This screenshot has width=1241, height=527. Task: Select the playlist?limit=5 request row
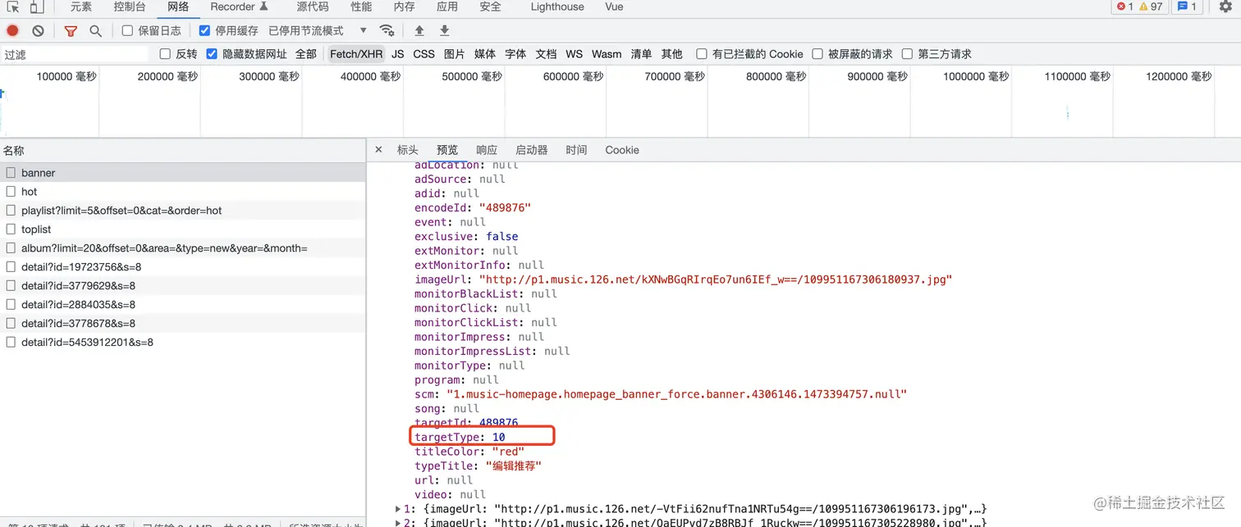click(x=182, y=211)
